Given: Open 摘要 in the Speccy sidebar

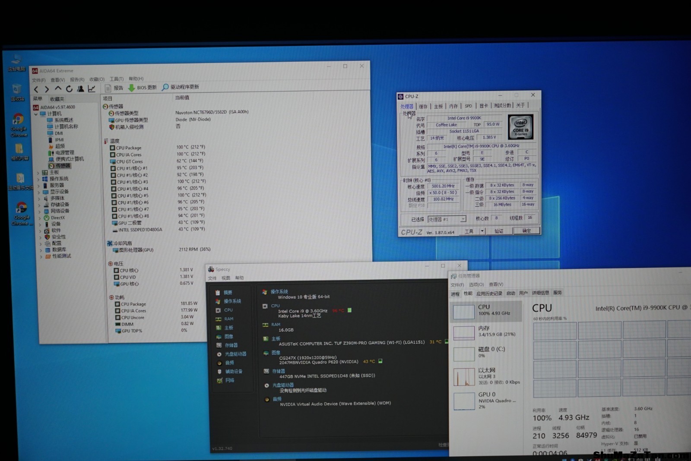Looking at the screenshot, I should [228, 293].
